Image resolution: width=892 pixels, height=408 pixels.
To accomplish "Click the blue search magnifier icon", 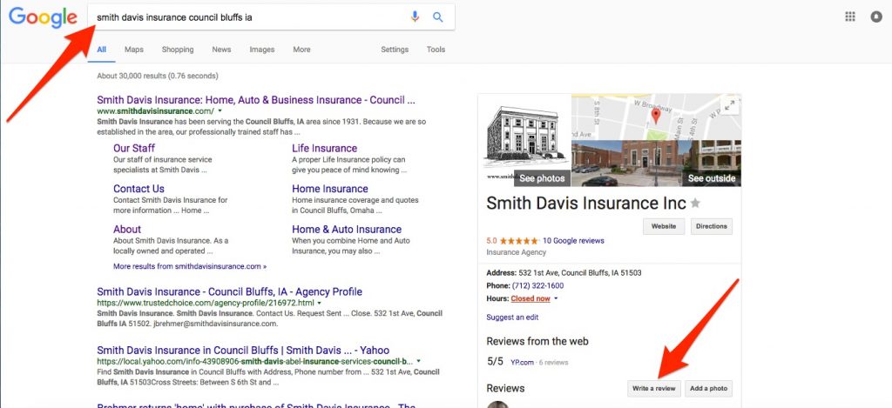I will (437, 17).
